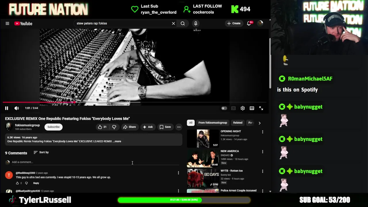
Task: Dislike the video
Action: (114, 127)
